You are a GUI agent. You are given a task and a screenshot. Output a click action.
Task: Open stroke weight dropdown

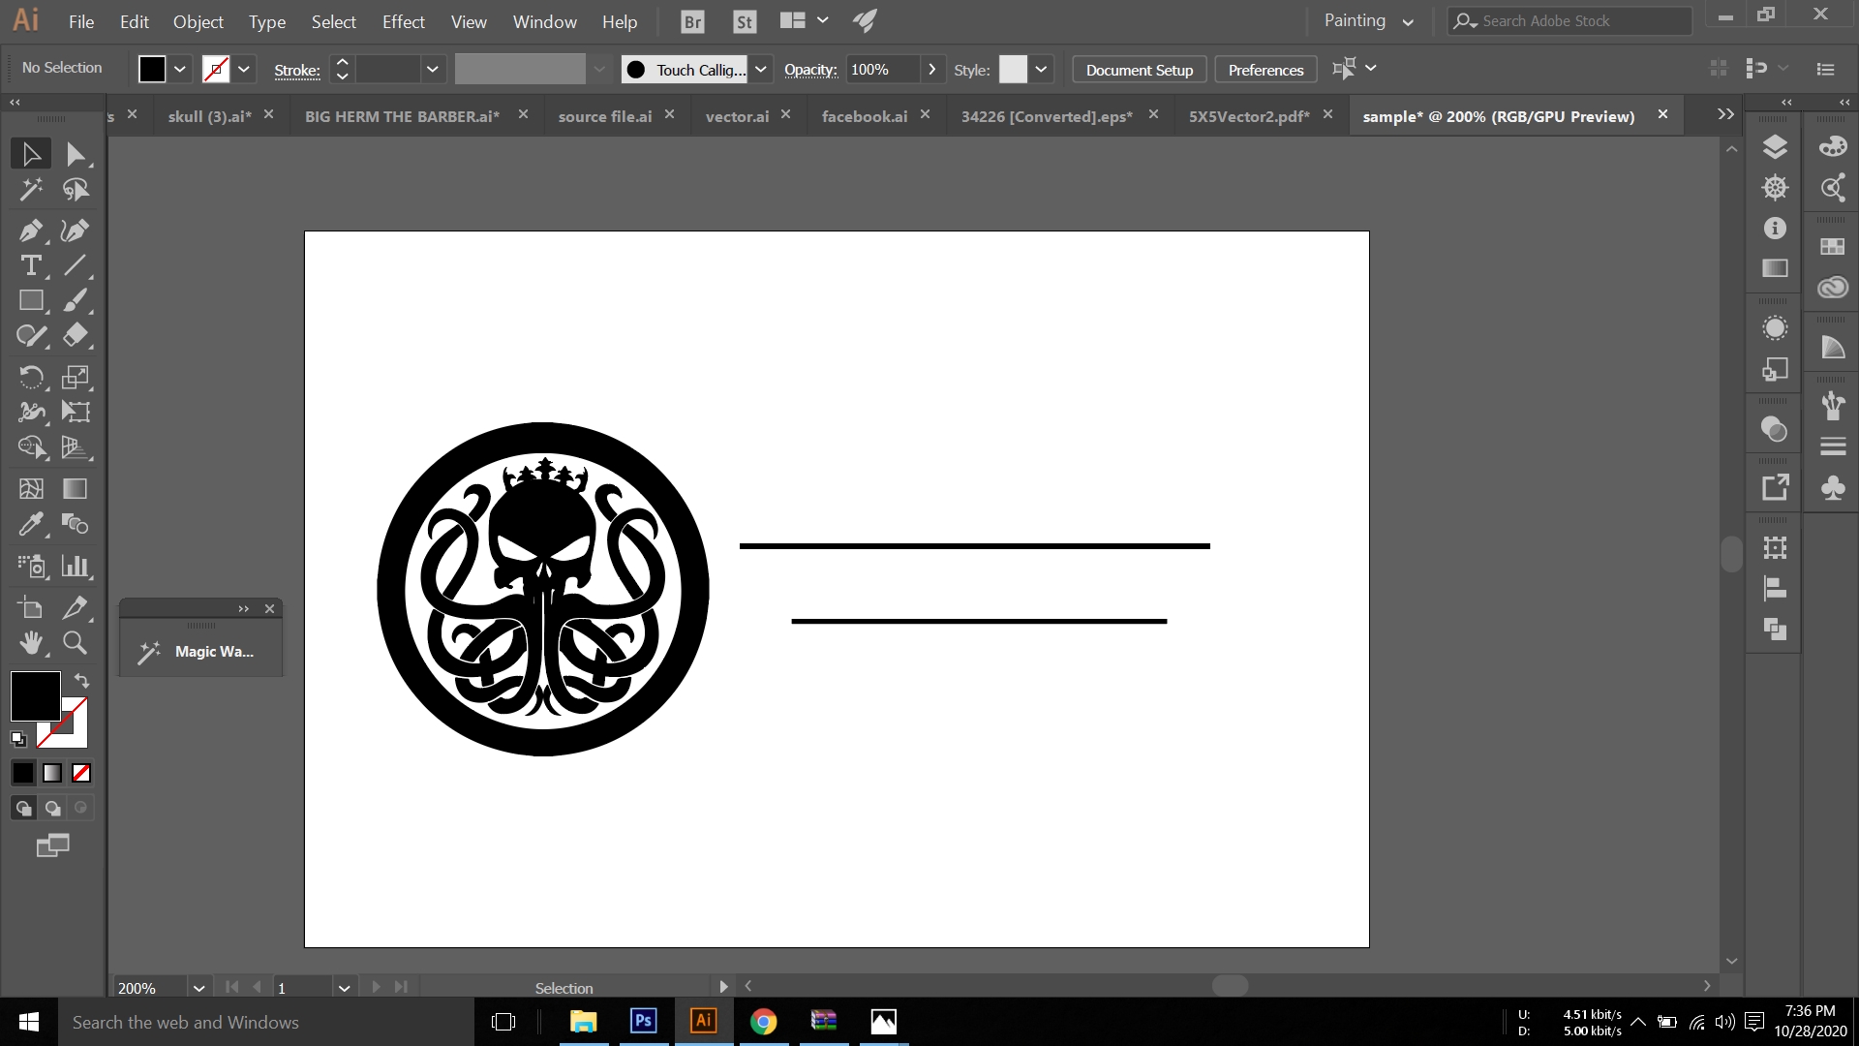point(433,69)
